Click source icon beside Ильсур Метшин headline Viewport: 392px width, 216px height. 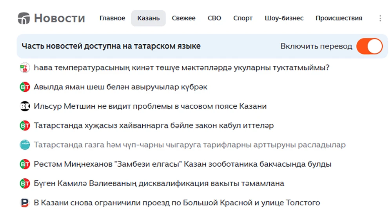coord(25,106)
